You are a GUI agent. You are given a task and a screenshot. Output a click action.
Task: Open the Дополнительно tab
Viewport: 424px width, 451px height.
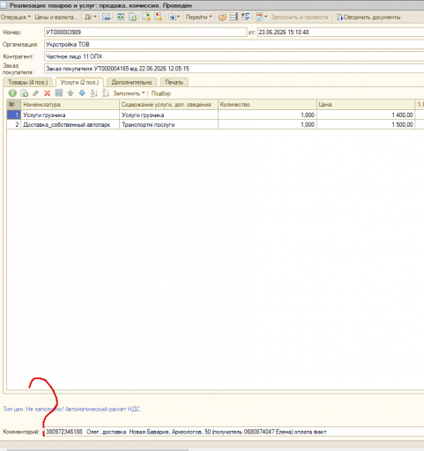[131, 82]
